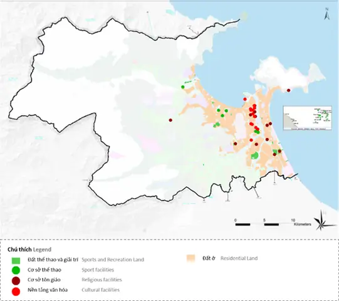Screen dimensions: 339x301
Task: Select the green circle Sport facilities legend symbol
Action: click(x=16, y=270)
